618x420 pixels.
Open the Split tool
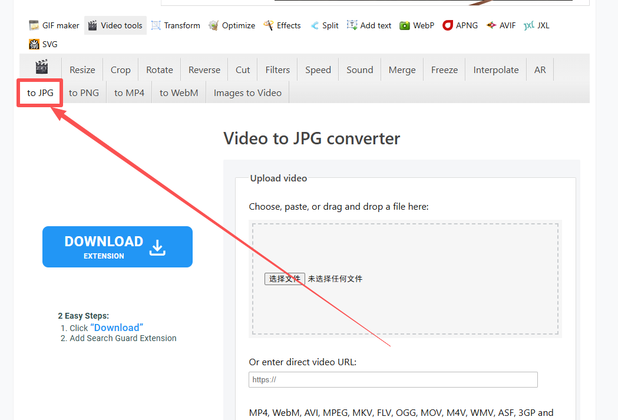pyautogui.click(x=325, y=25)
